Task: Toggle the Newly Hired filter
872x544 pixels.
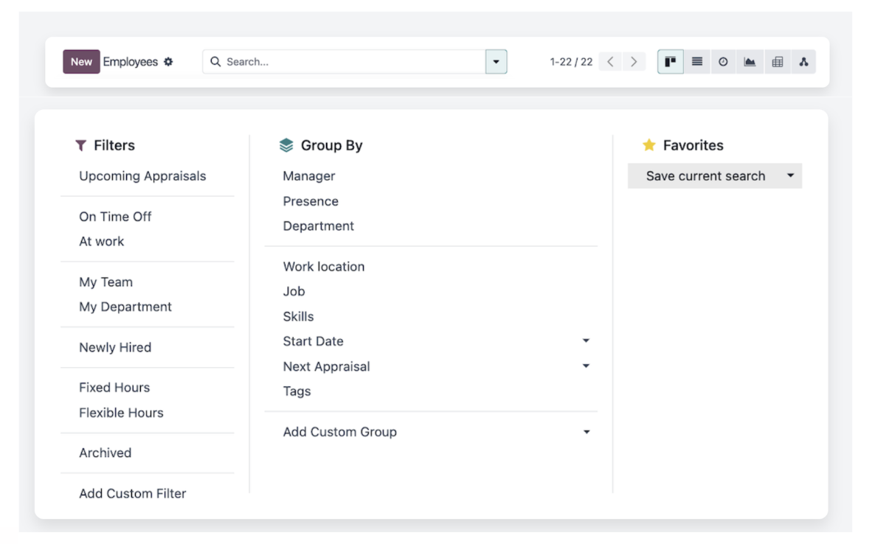Action: click(115, 348)
